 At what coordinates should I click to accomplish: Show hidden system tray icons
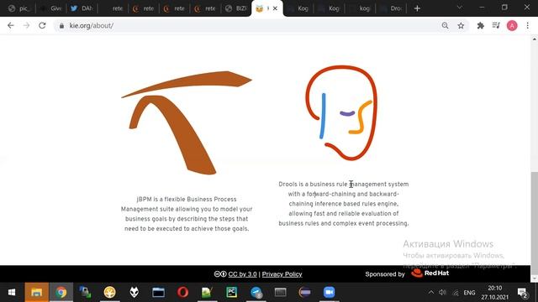click(x=431, y=293)
